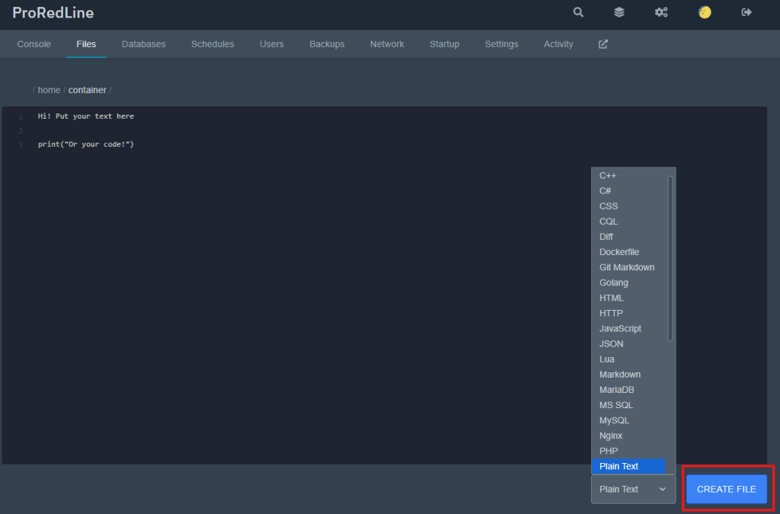Click line number 1 in gutter
Image resolution: width=780 pixels, height=514 pixels.
point(21,117)
